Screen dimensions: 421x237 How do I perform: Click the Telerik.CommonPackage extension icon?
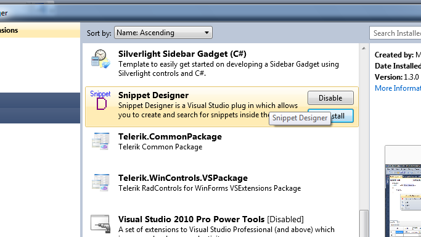tap(100, 141)
